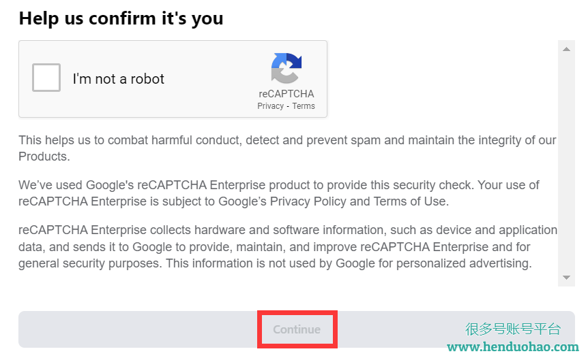The height and width of the screenshot is (360, 588).
Task: Click the "Help us confirm it's you" heading
Action: 121,18
